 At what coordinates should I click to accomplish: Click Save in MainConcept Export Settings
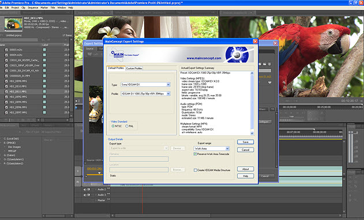pos(245,142)
